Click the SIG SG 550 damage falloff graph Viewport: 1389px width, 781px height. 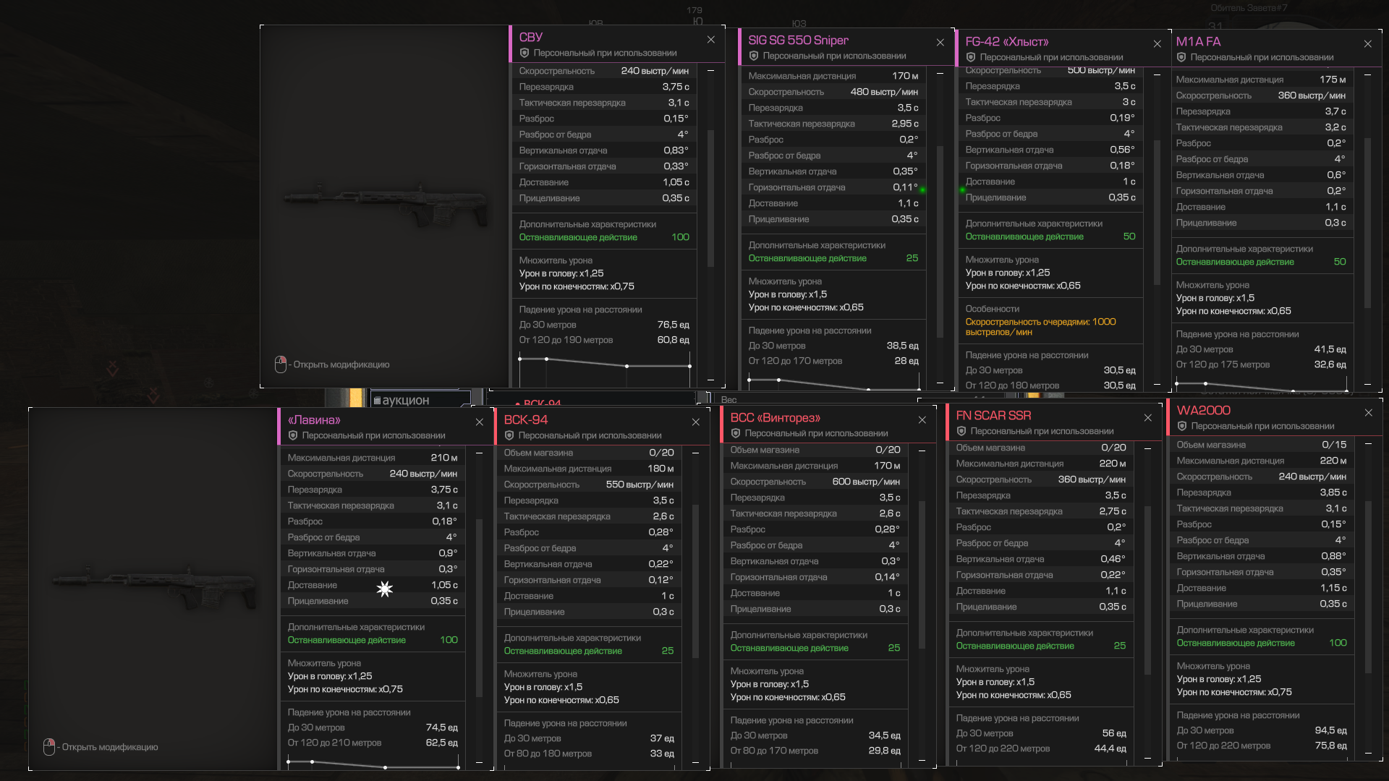(x=834, y=382)
